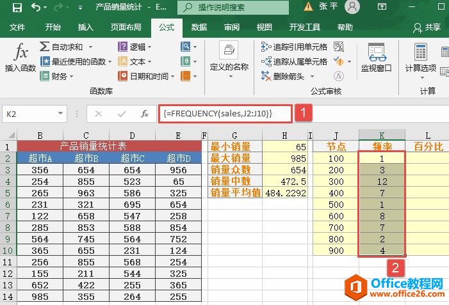The height and width of the screenshot is (305, 449).
Task: Open the 日期和时间 functions dropdown
Action: pyautogui.click(x=146, y=76)
